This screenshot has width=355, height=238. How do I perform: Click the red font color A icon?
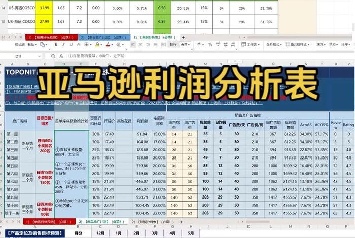tap(108, 44)
